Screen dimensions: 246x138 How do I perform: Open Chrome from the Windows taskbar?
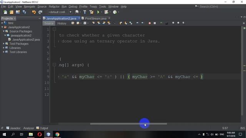pos(57,135)
